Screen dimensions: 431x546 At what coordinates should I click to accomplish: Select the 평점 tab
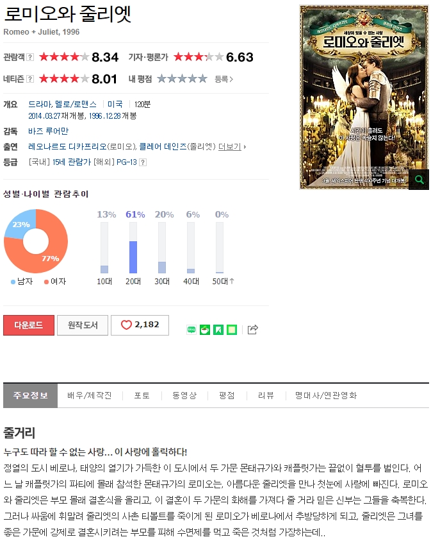(x=227, y=396)
